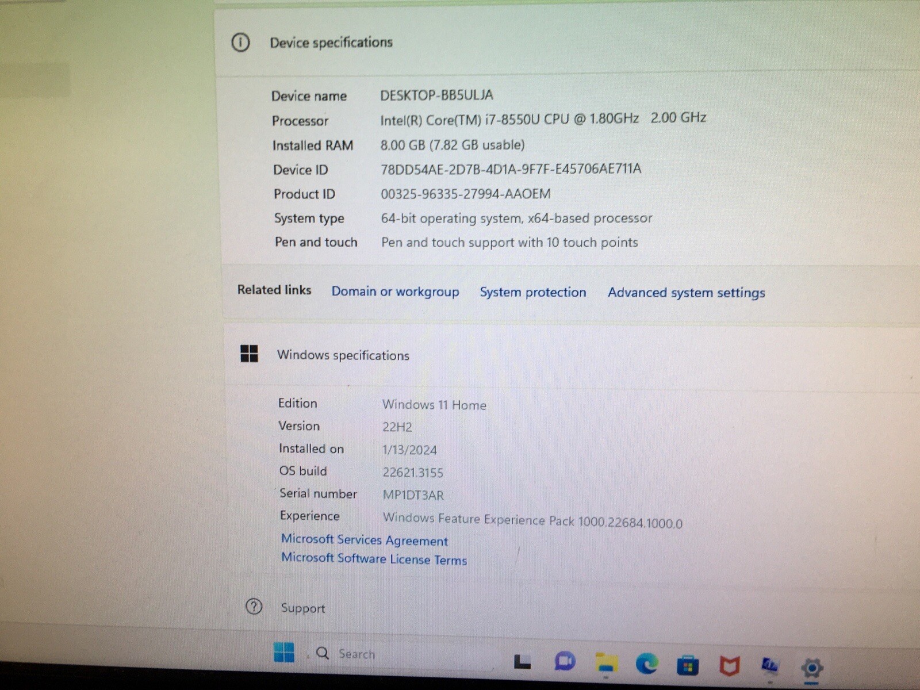Open File Explorer from taskbar
Screen dimensions: 920x690
(x=606, y=664)
